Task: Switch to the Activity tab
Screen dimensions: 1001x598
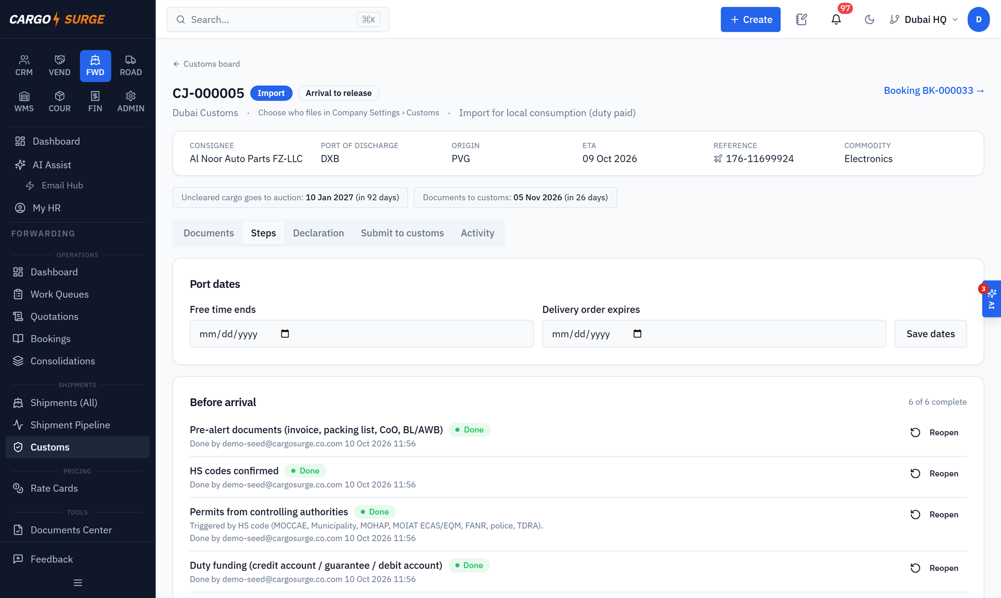Action: tap(478, 233)
